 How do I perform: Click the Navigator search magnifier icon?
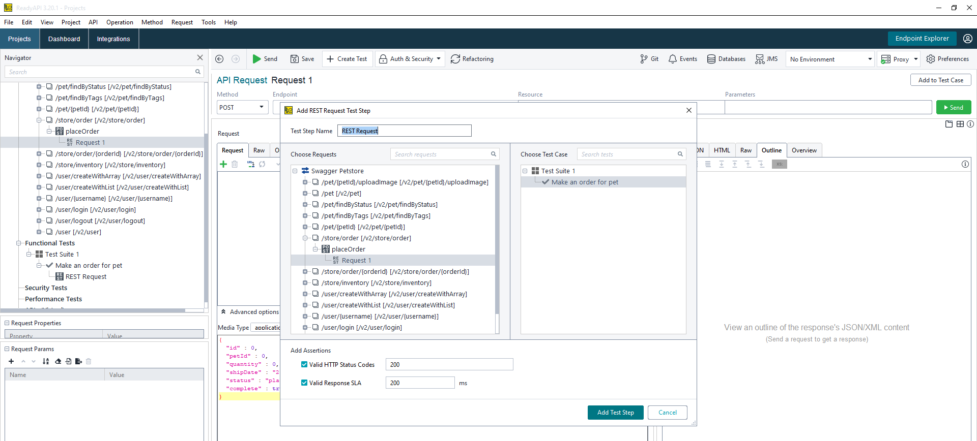click(198, 72)
